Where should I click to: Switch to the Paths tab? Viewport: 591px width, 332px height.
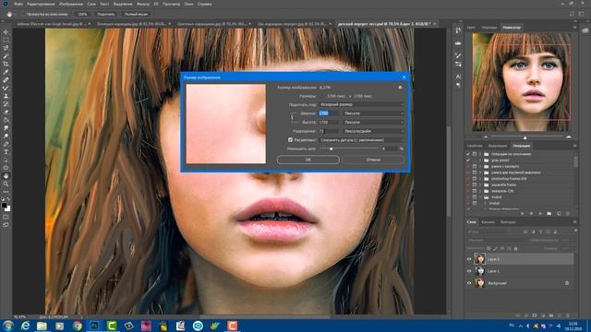[x=508, y=222]
